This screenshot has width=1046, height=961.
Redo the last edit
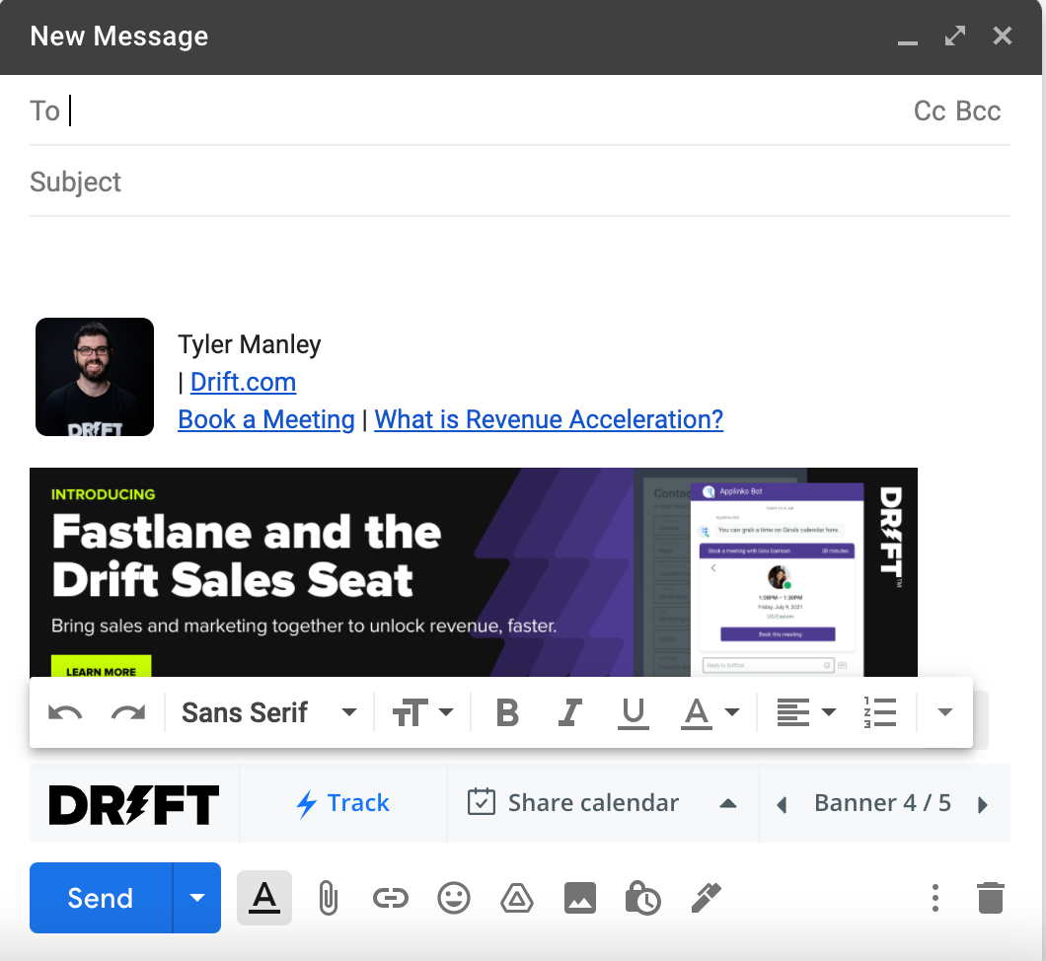pos(128,713)
